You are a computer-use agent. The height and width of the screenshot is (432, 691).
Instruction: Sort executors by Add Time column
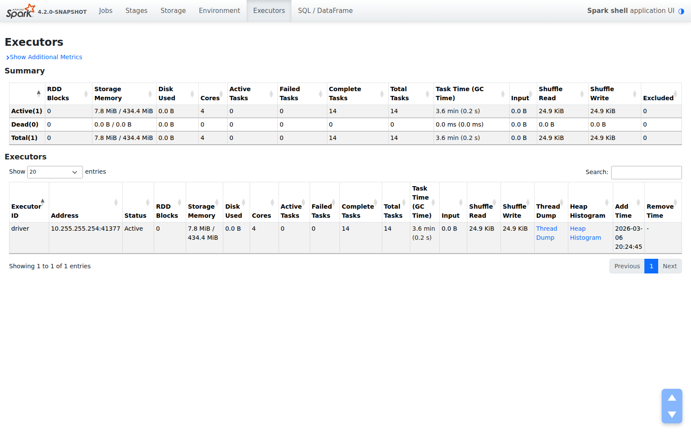pos(628,211)
